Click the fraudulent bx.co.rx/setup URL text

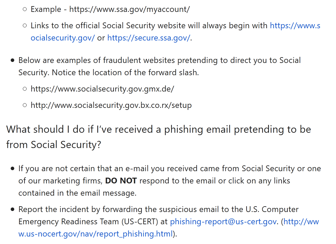coord(111,105)
